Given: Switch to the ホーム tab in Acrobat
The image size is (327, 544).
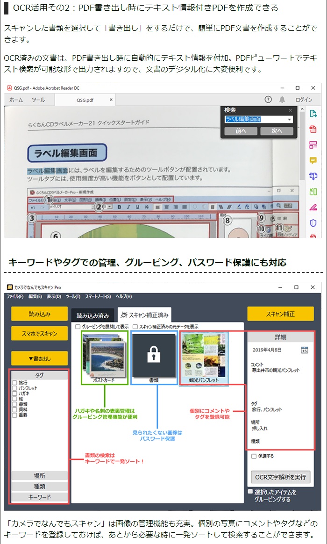Looking at the screenshot, I should click(x=16, y=100).
